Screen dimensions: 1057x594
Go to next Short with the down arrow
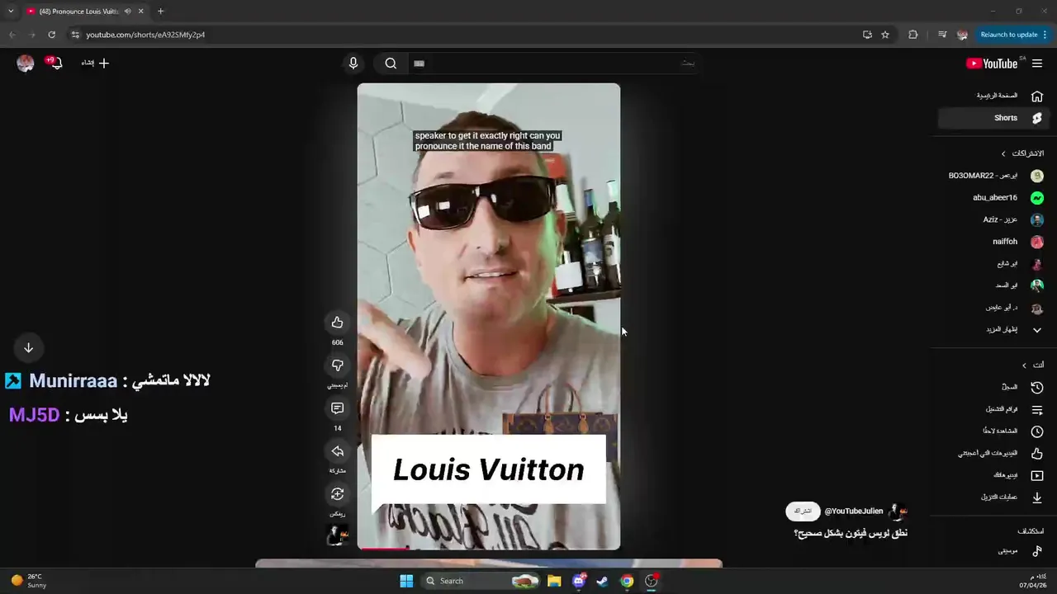click(x=28, y=348)
